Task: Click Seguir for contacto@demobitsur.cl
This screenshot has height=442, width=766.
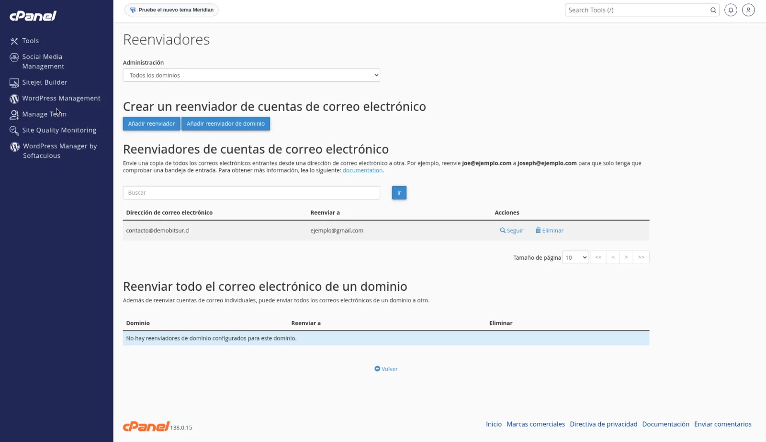Action: coord(512,231)
